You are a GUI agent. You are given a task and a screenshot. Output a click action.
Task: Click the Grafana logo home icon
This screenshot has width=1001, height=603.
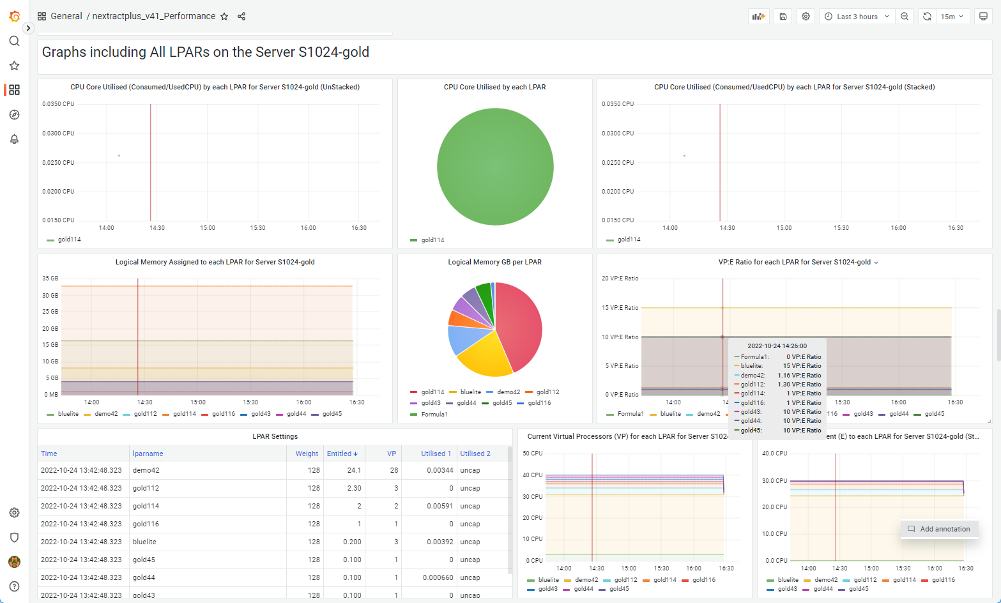coord(14,17)
